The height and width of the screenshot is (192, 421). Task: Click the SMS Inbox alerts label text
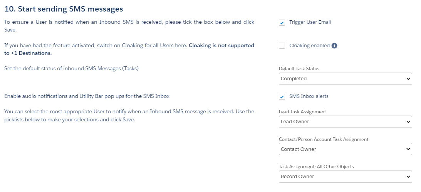[x=309, y=96]
